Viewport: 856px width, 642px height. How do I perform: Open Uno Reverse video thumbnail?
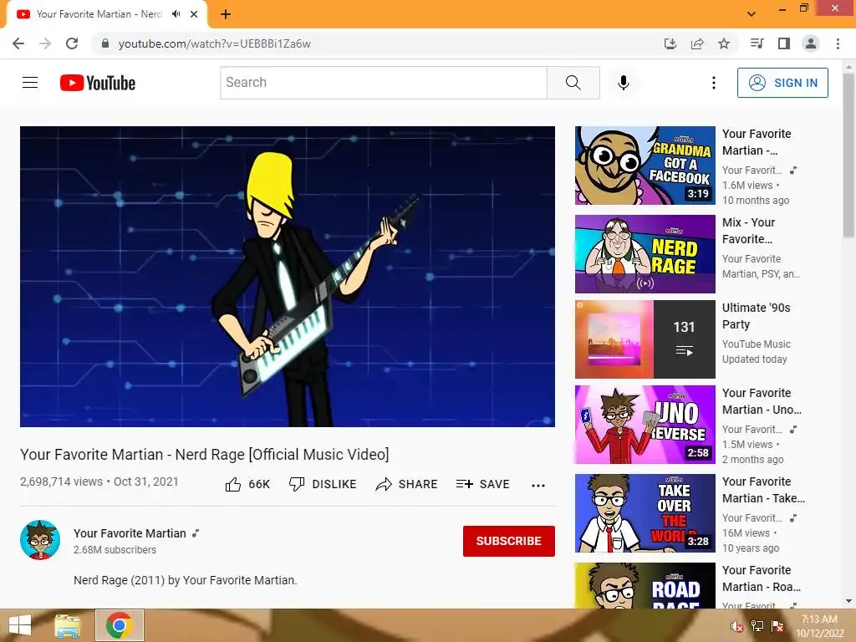point(645,425)
